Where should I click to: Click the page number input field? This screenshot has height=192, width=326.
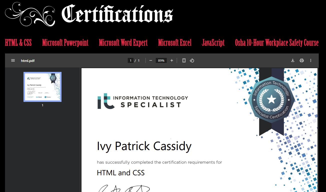click(130, 60)
